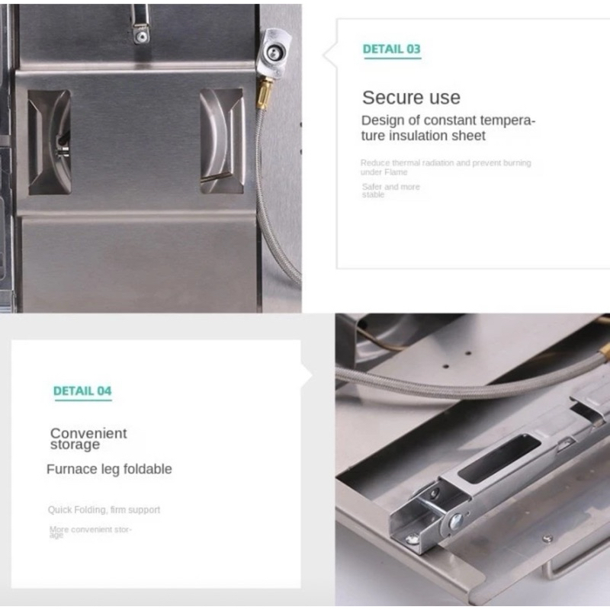Click the top latch bracket on panel
Screen dimensions: 610x610
click(x=140, y=24)
